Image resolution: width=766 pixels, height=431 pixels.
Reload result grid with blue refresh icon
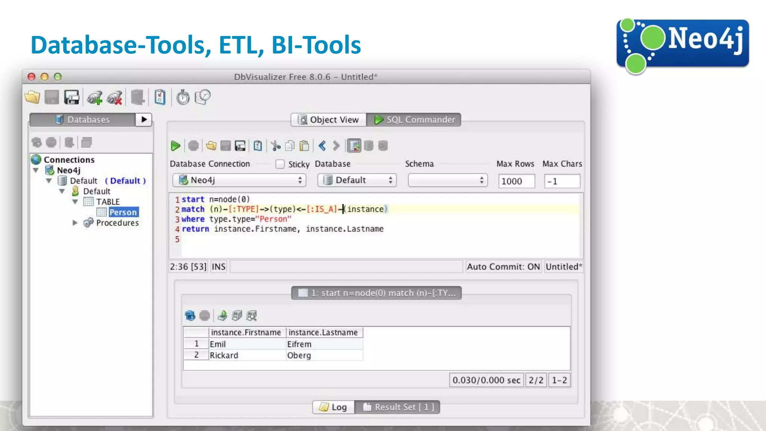coord(190,316)
